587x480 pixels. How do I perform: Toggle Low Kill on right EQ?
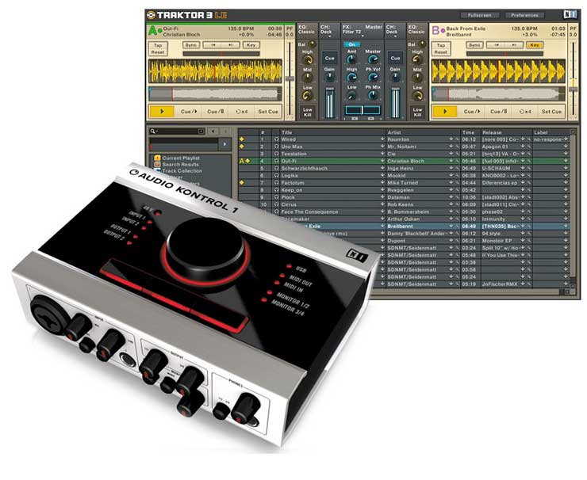tap(417, 112)
